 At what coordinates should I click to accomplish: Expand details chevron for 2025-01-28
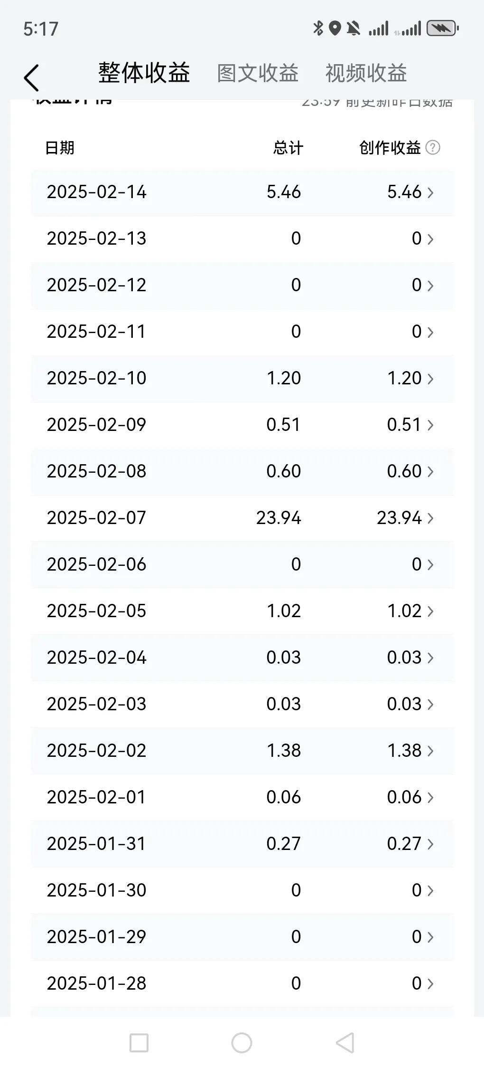point(430,984)
